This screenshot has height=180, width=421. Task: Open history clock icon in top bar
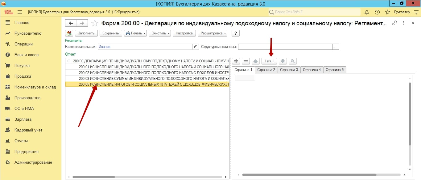[377, 12]
